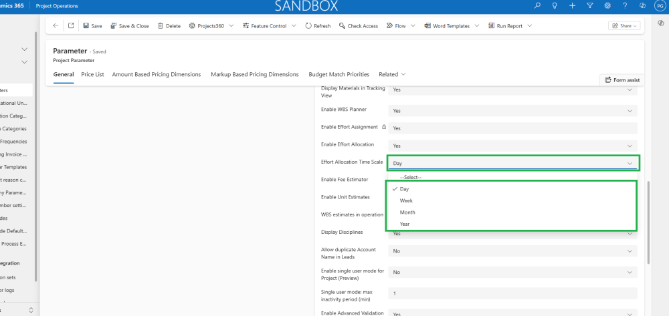This screenshot has width=669, height=316.
Task: Expand the Projects360 dropdown chevron
Action: pyautogui.click(x=231, y=26)
